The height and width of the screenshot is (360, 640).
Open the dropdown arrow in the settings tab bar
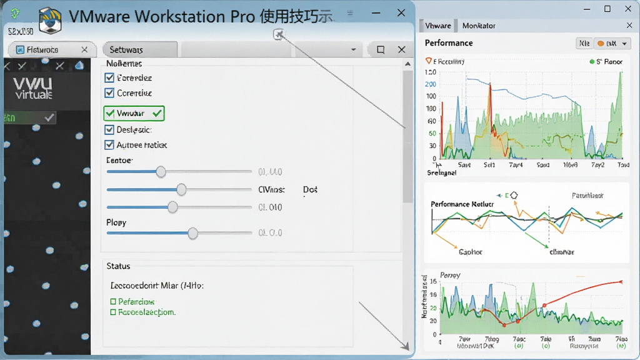pyautogui.click(x=354, y=50)
